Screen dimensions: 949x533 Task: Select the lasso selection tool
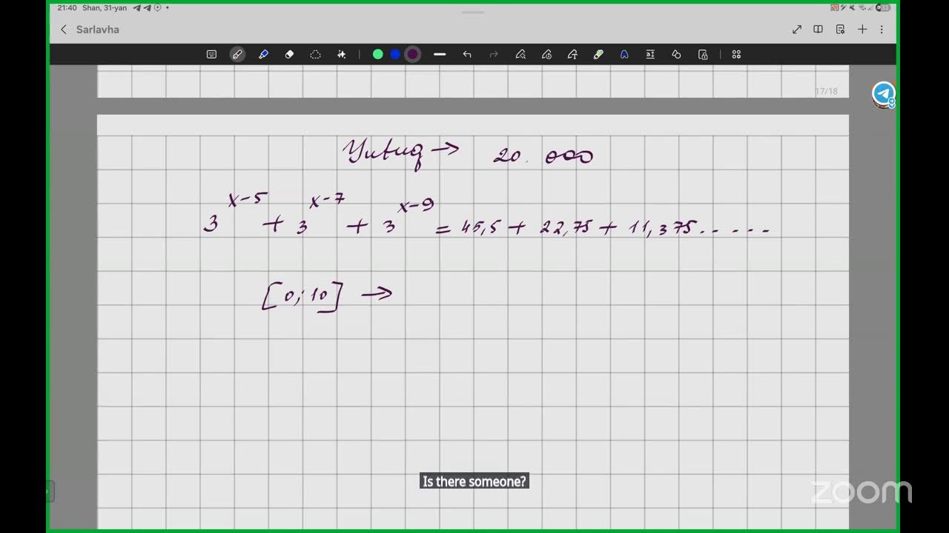click(x=315, y=54)
